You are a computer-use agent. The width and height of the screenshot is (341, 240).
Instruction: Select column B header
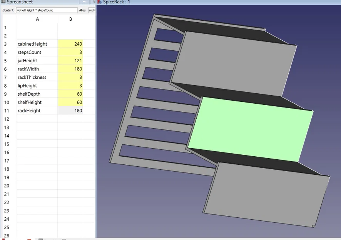(70, 19)
